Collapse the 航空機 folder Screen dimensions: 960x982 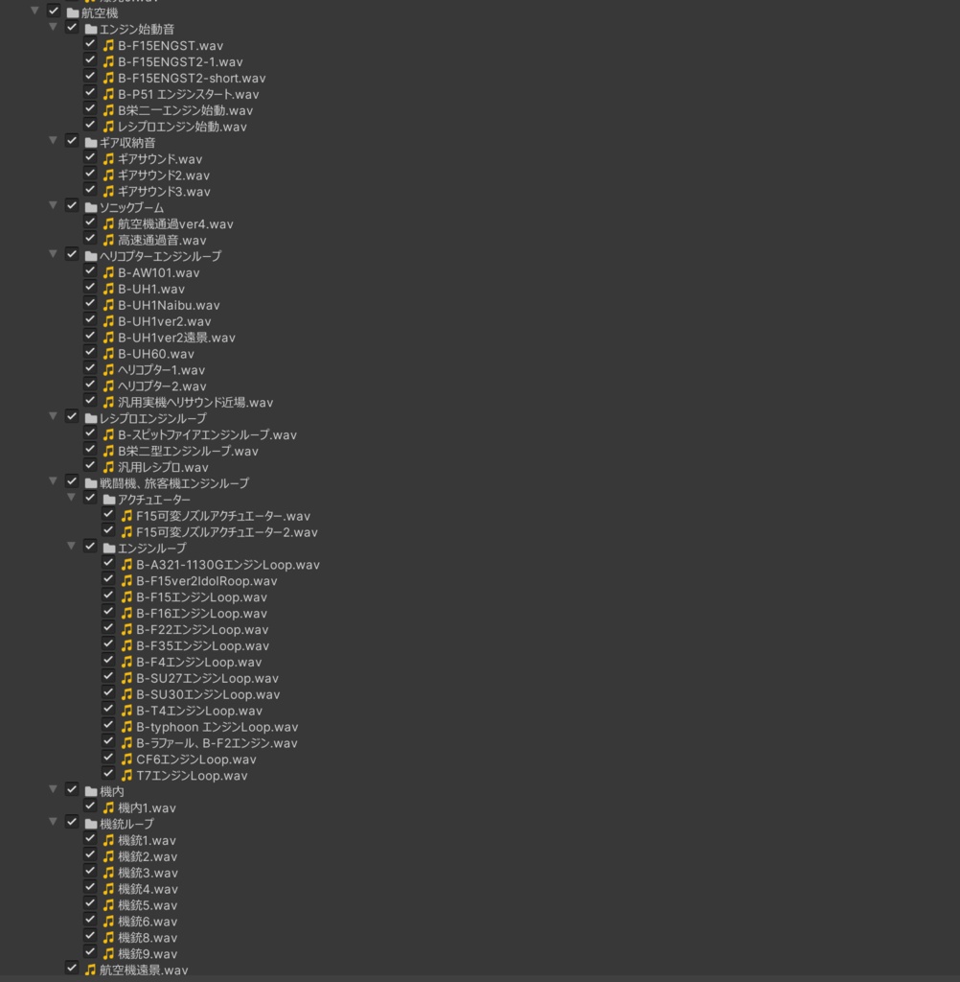tap(35, 11)
